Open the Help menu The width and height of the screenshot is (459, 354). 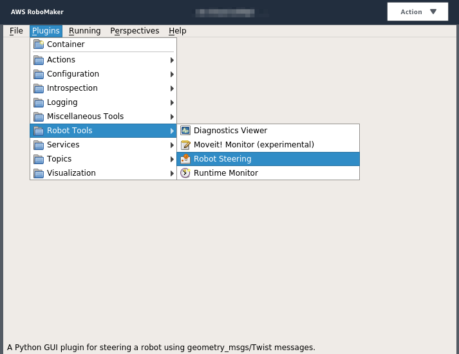point(178,31)
